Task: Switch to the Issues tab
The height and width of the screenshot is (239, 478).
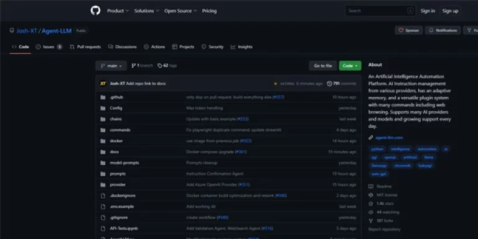Action: pos(49,47)
